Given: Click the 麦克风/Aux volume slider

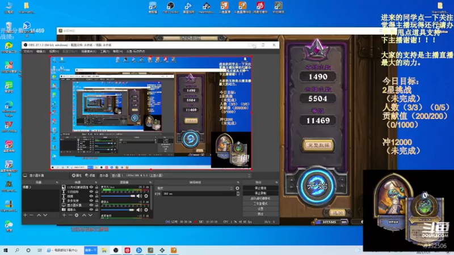Looking at the screenshot, I should (x=118, y=196).
